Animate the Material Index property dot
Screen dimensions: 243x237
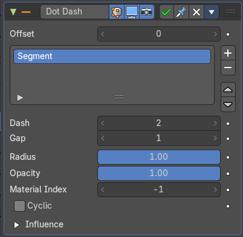point(228,190)
